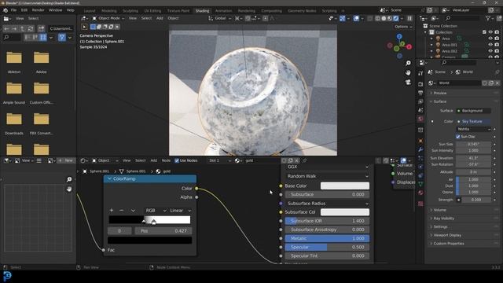Click the Background surface shader button
Screen dimensions: 503x283
[473, 111]
